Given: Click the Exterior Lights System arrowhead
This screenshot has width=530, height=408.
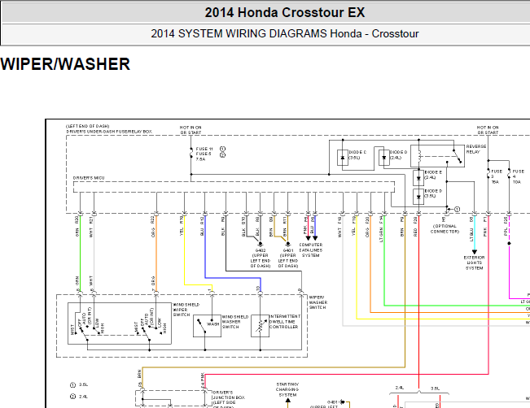Looking at the screenshot, I should click(474, 252).
